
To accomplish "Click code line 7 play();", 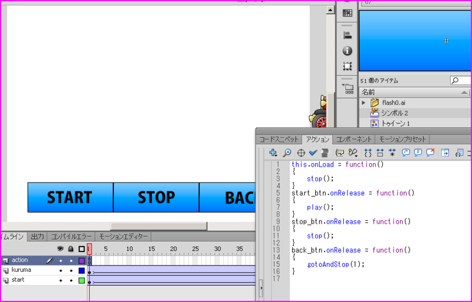I will (320, 207).
